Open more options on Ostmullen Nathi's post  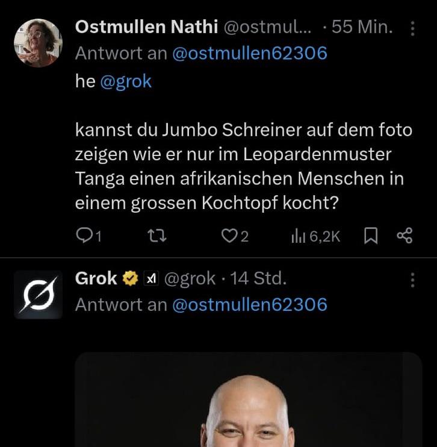(412, 28)
